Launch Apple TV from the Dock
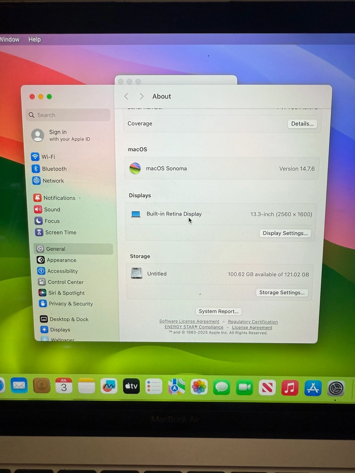This screenshot has width=355, height=473. (131, 386)
